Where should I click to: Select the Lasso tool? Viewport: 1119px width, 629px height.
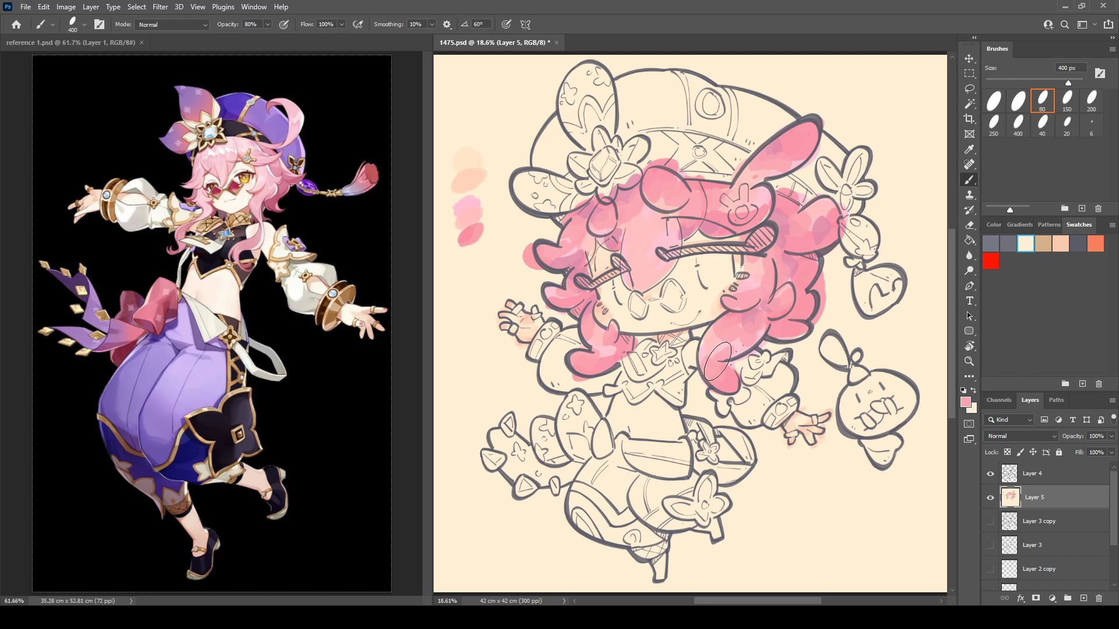(x=969, y=89)
